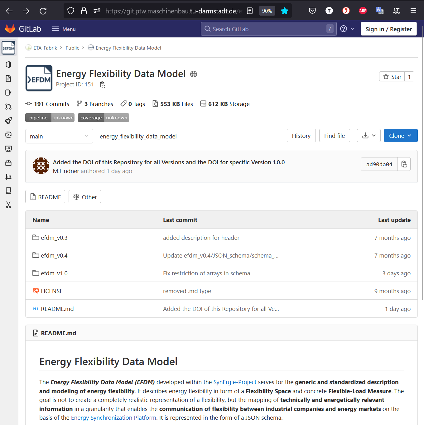Toggle Firefox reader view icon
This screenshot has width=424, height=425.
(250, 11)
